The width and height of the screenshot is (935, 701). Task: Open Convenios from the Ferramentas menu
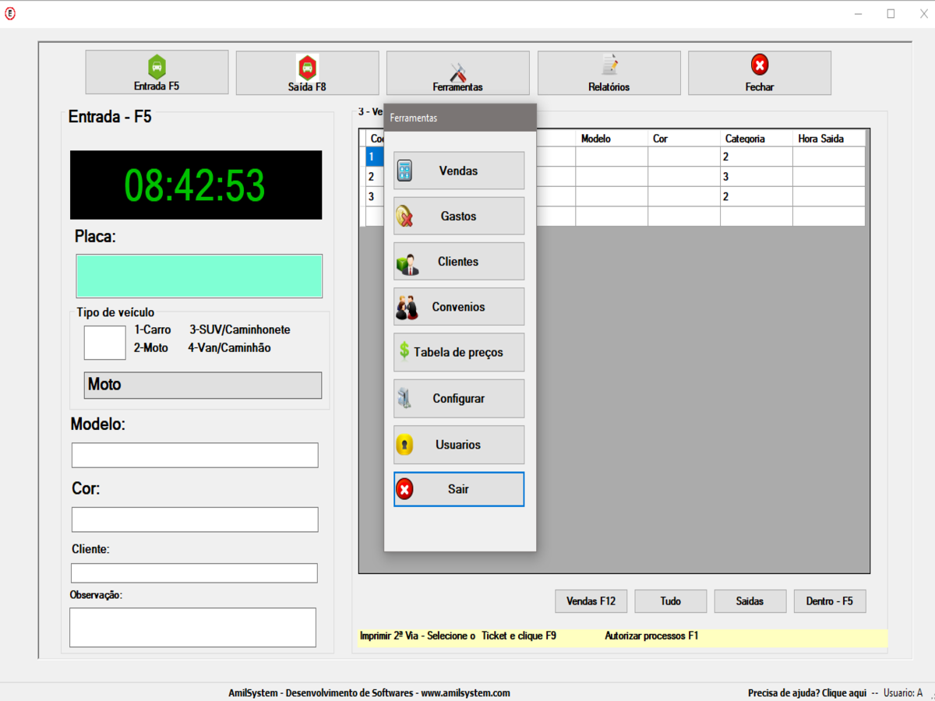click(x=459, y=307)
